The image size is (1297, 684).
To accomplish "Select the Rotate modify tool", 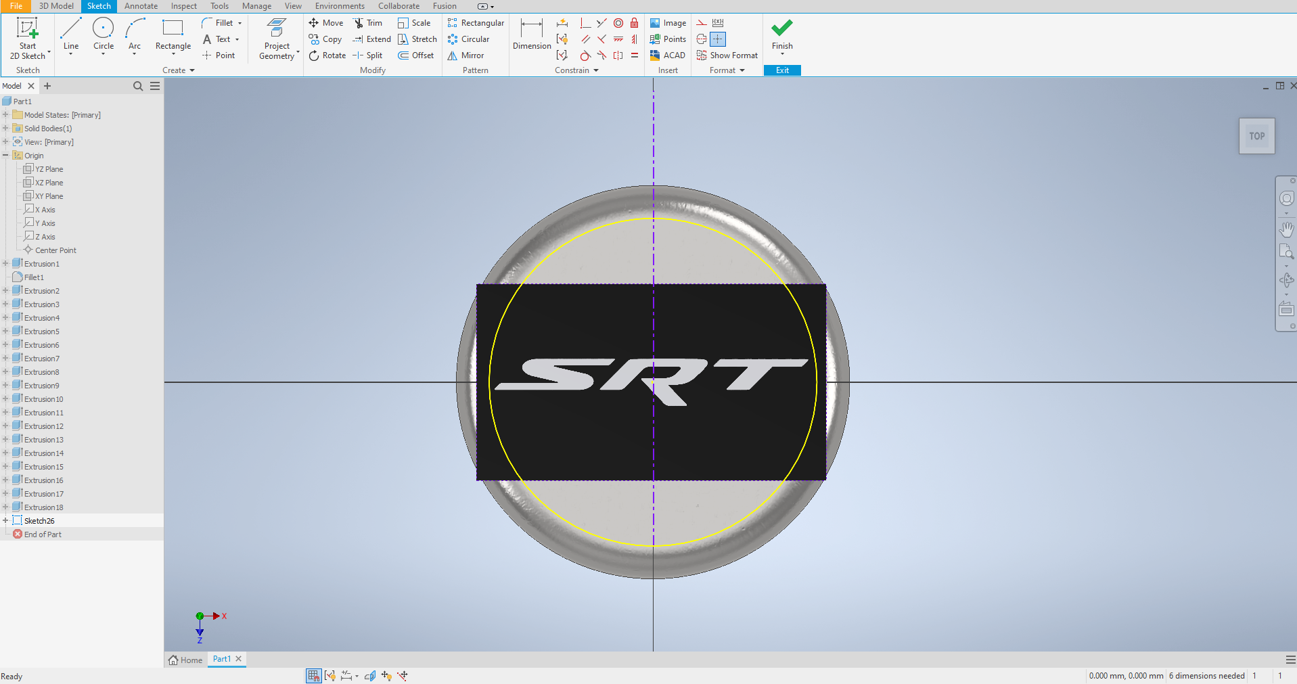I will (327, 55).
